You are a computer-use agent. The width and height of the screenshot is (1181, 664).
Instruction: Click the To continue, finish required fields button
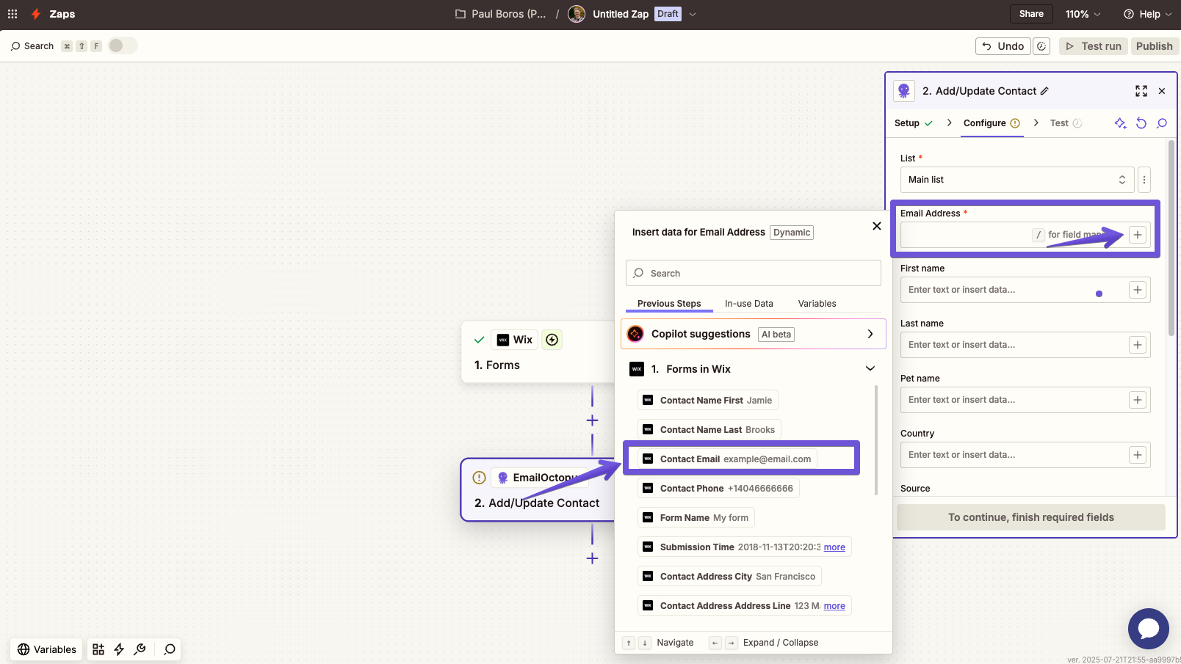pyautogui.click(x=1030, y=517)
